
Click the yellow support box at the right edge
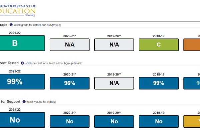point(192,122)
